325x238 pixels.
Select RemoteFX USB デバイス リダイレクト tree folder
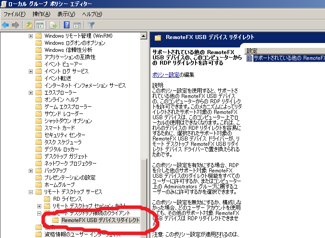pos(101,220)
